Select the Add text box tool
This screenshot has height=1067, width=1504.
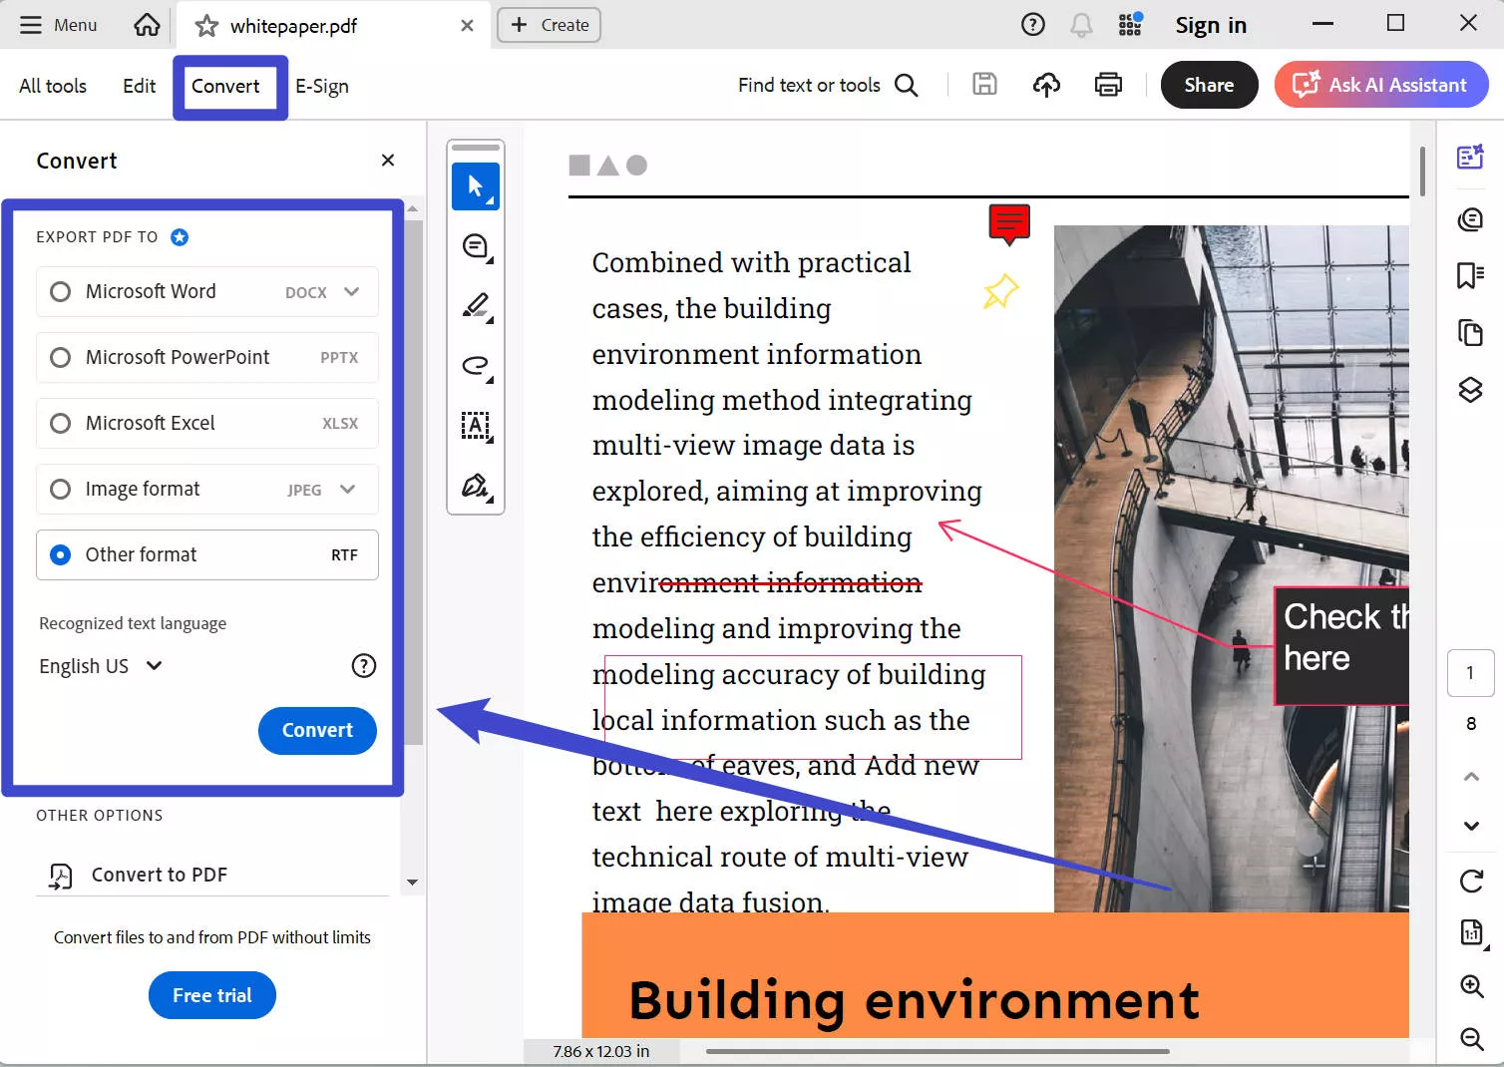(x=476, y=426)
